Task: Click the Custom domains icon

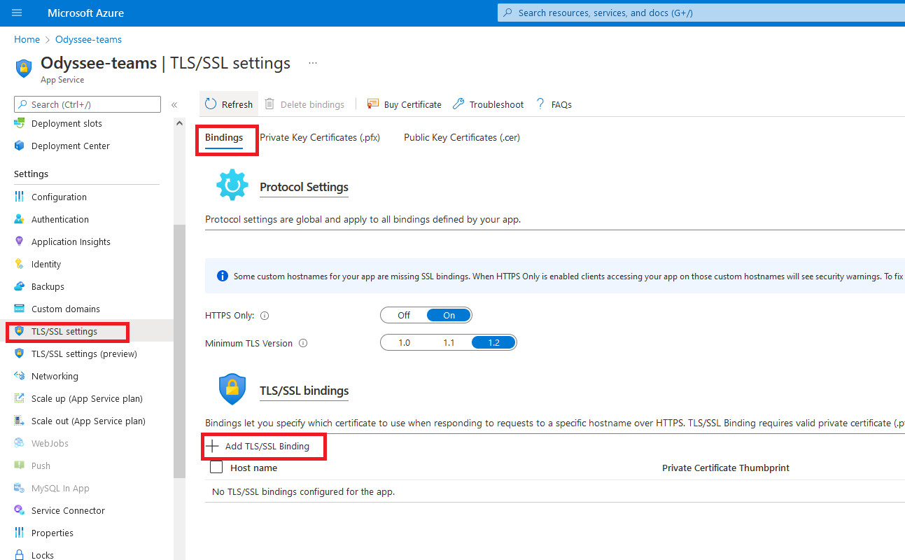Action: 20,309
